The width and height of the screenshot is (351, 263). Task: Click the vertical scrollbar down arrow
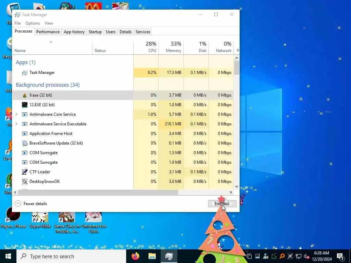237,187
